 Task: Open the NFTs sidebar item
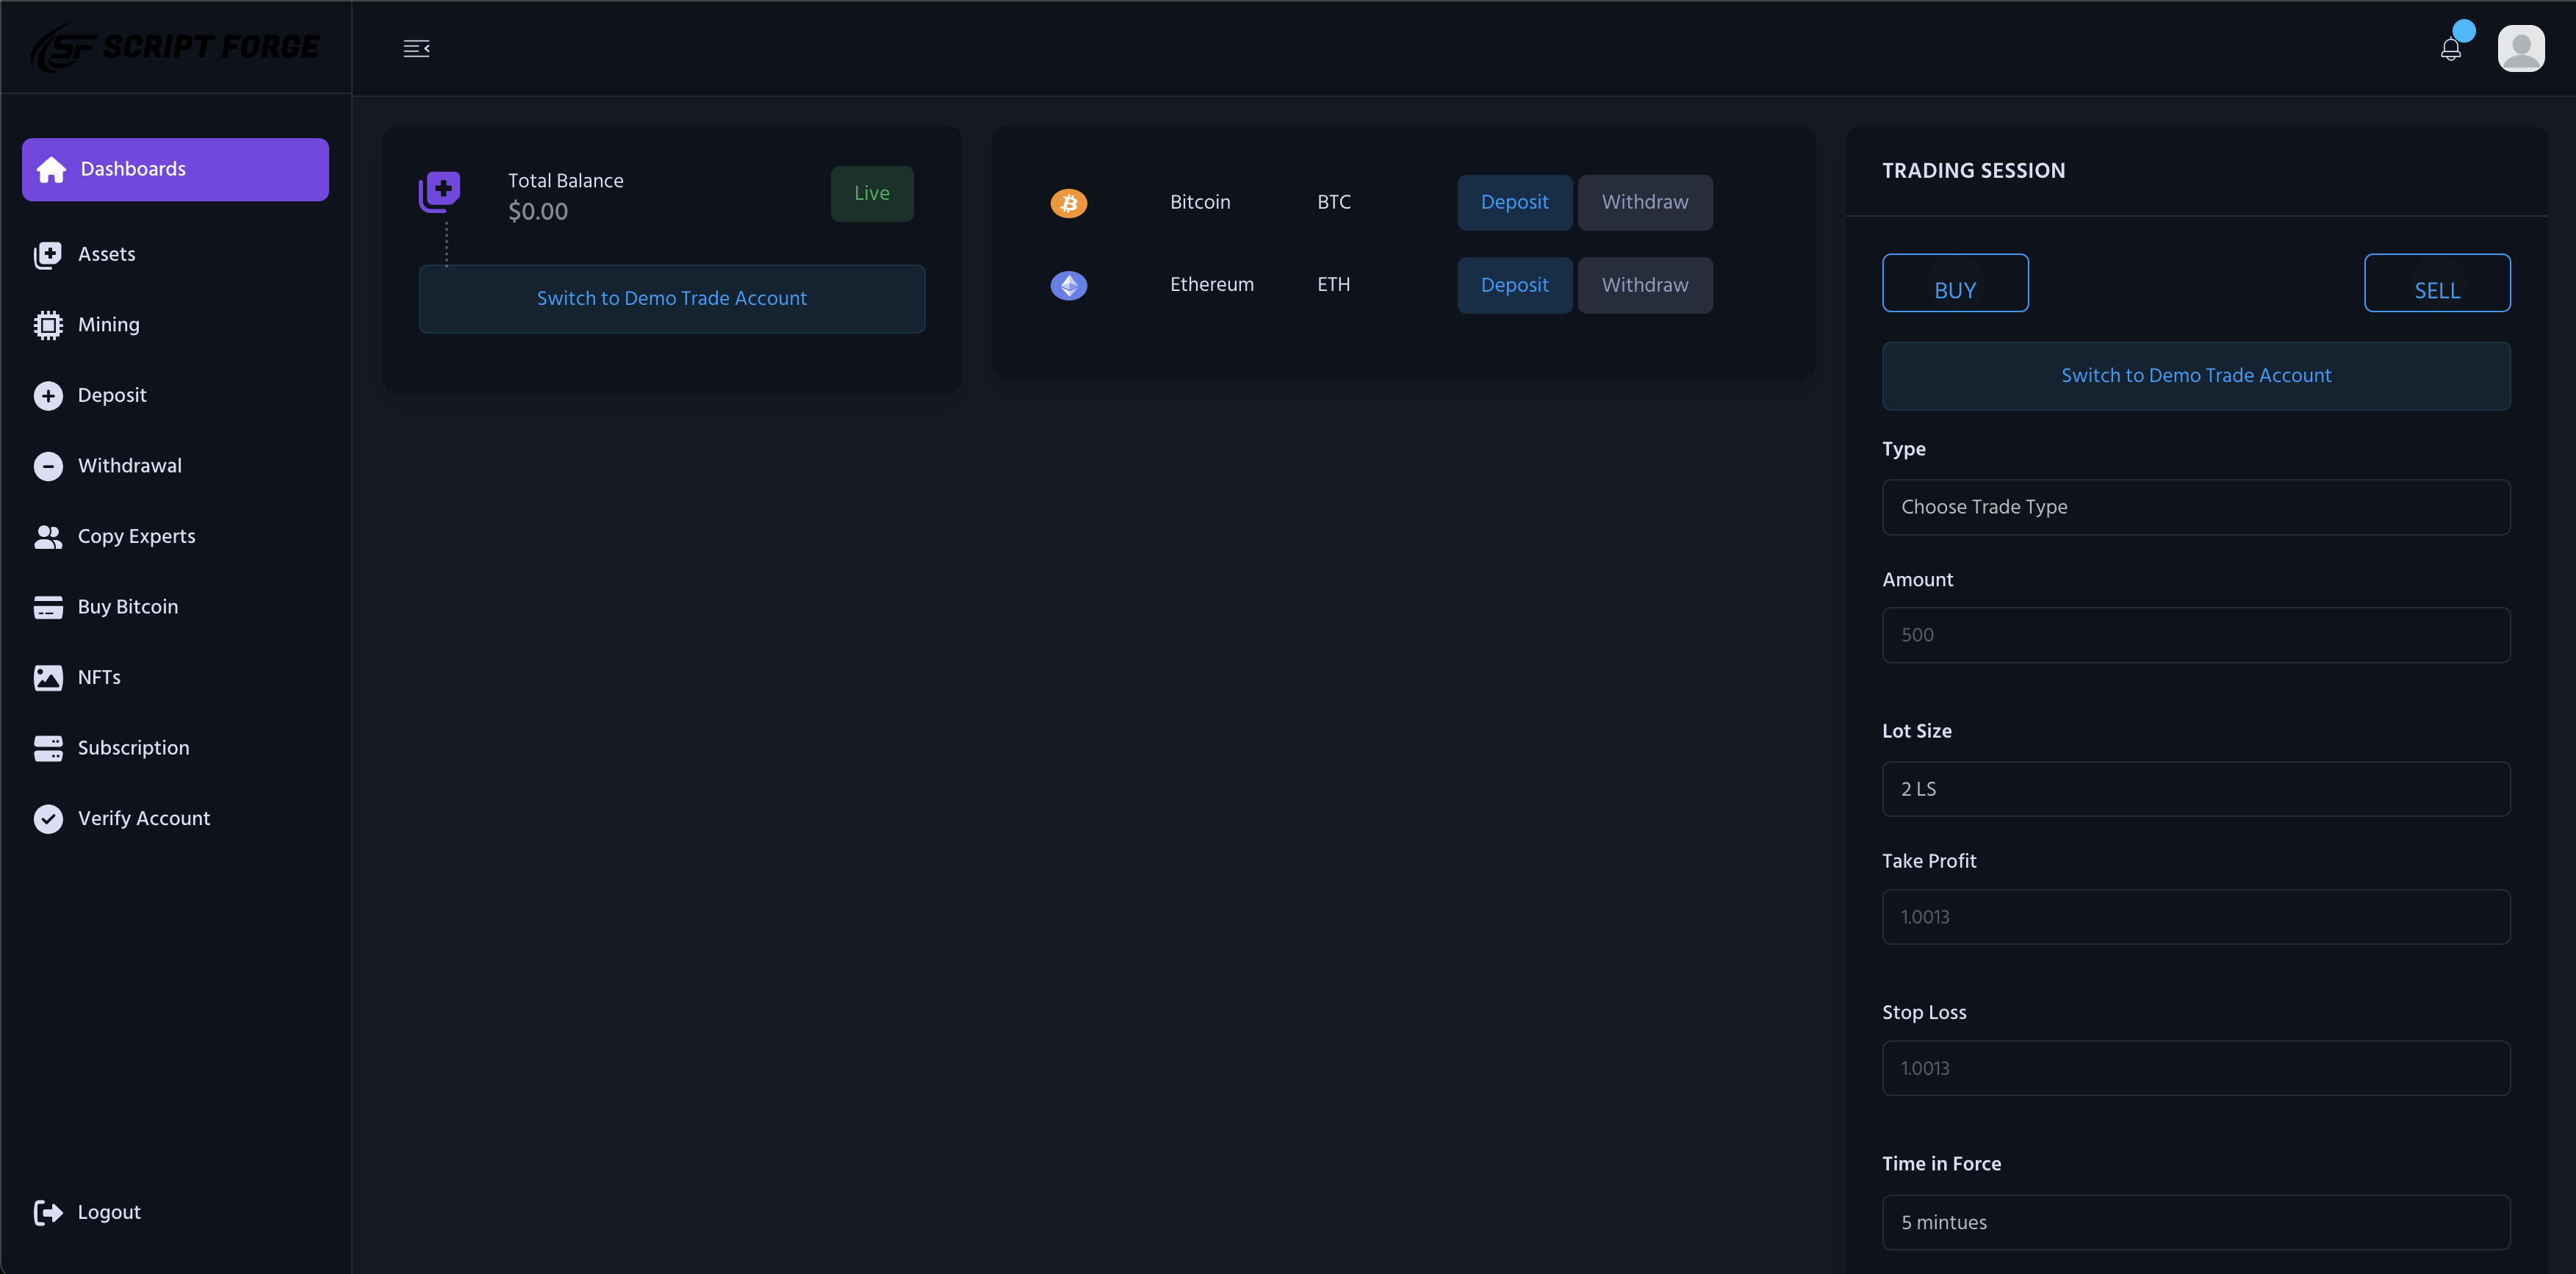tap(98, 678)
